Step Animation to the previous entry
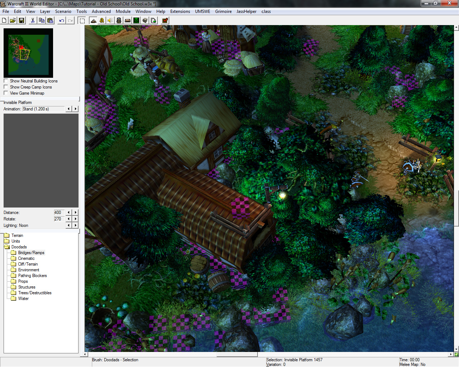This screenshot has height=367, width=459. pyautogui.click(x=68, y=109)
